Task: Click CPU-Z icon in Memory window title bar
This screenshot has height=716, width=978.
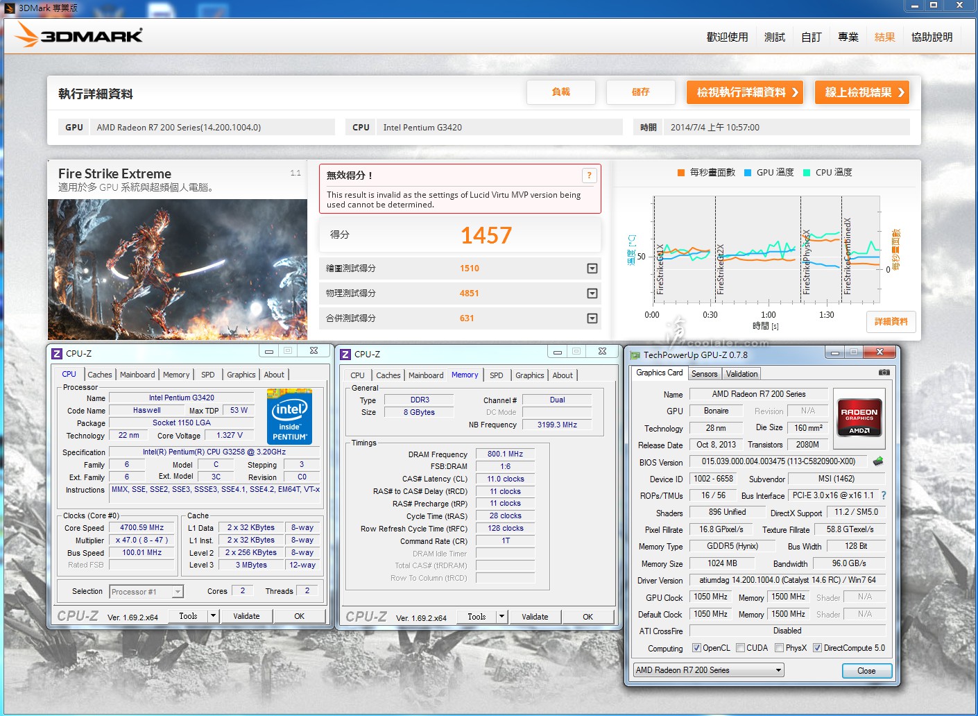Action: pos(345,354)
